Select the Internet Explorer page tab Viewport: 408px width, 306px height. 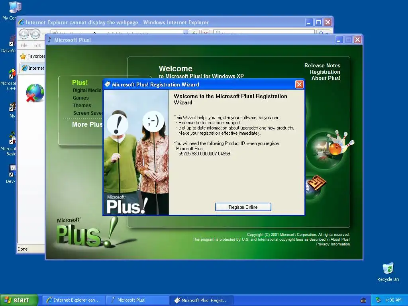coord(33,68)
